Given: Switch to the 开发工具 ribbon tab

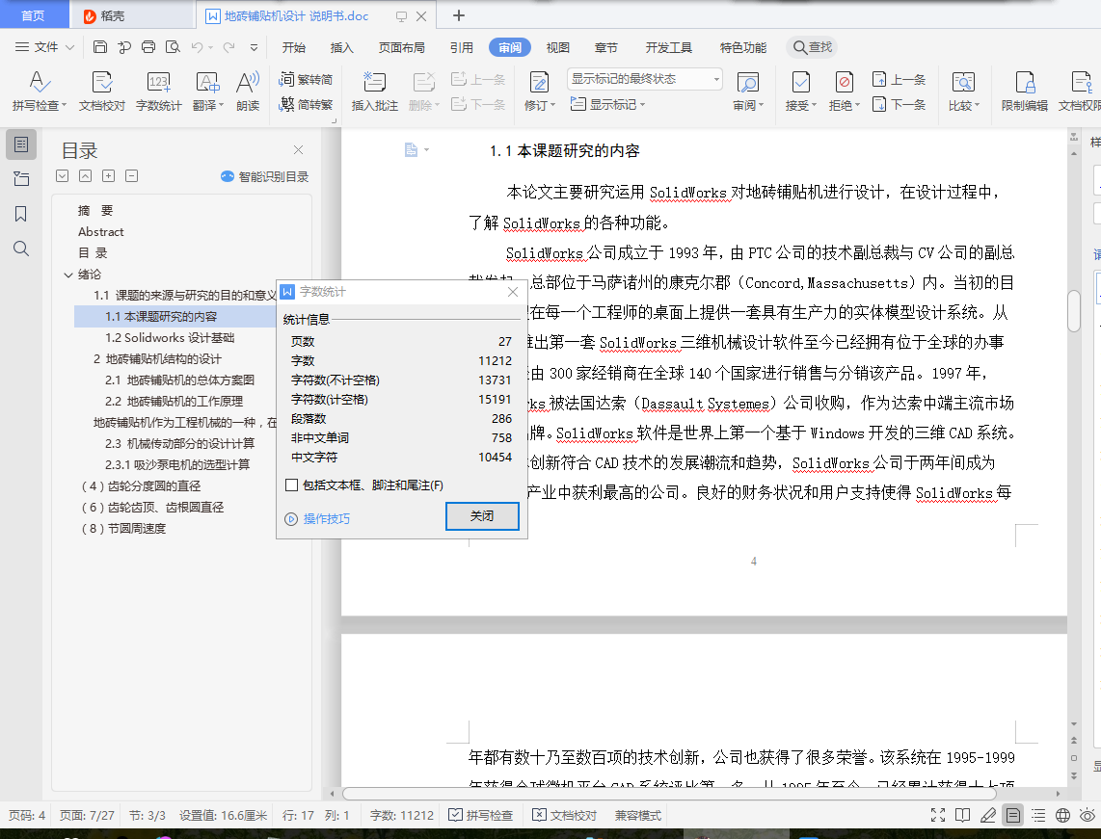Looking at the screenshot, I should [668, 48].
